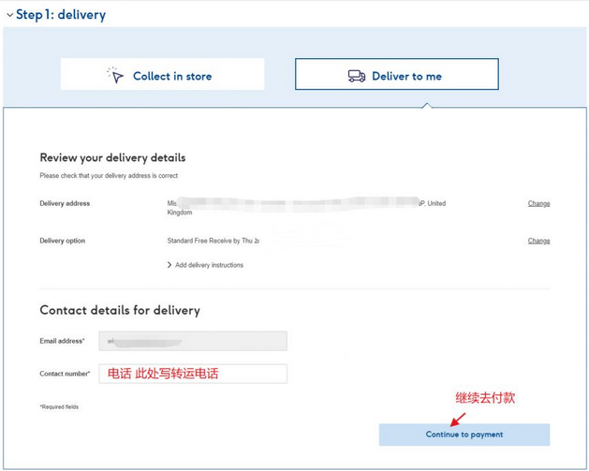Continue to payment

[464, 434]
